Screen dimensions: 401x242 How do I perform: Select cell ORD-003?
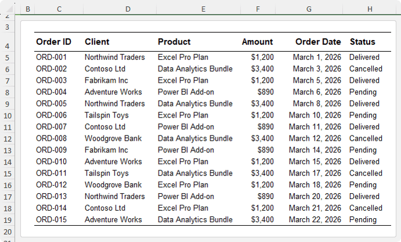[51, 80]
